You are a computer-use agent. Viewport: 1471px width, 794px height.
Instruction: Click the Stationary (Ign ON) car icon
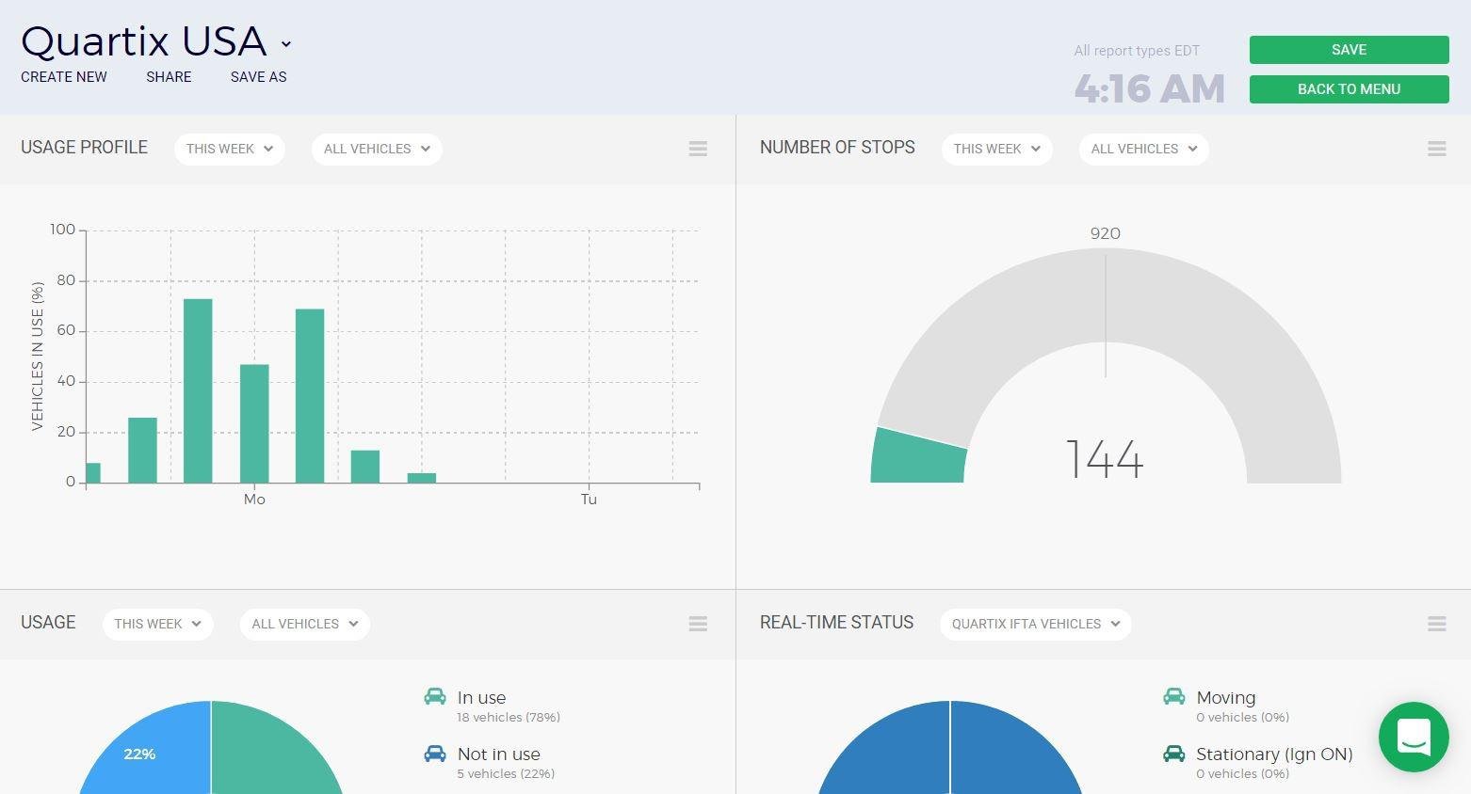[1173, 753]
